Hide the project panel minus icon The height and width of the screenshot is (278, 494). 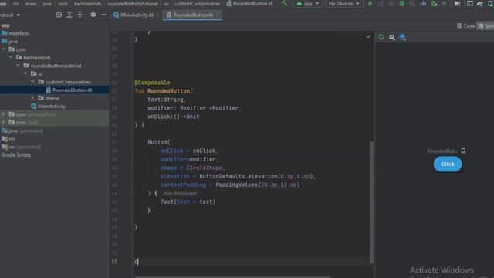[x=103, y=15]
